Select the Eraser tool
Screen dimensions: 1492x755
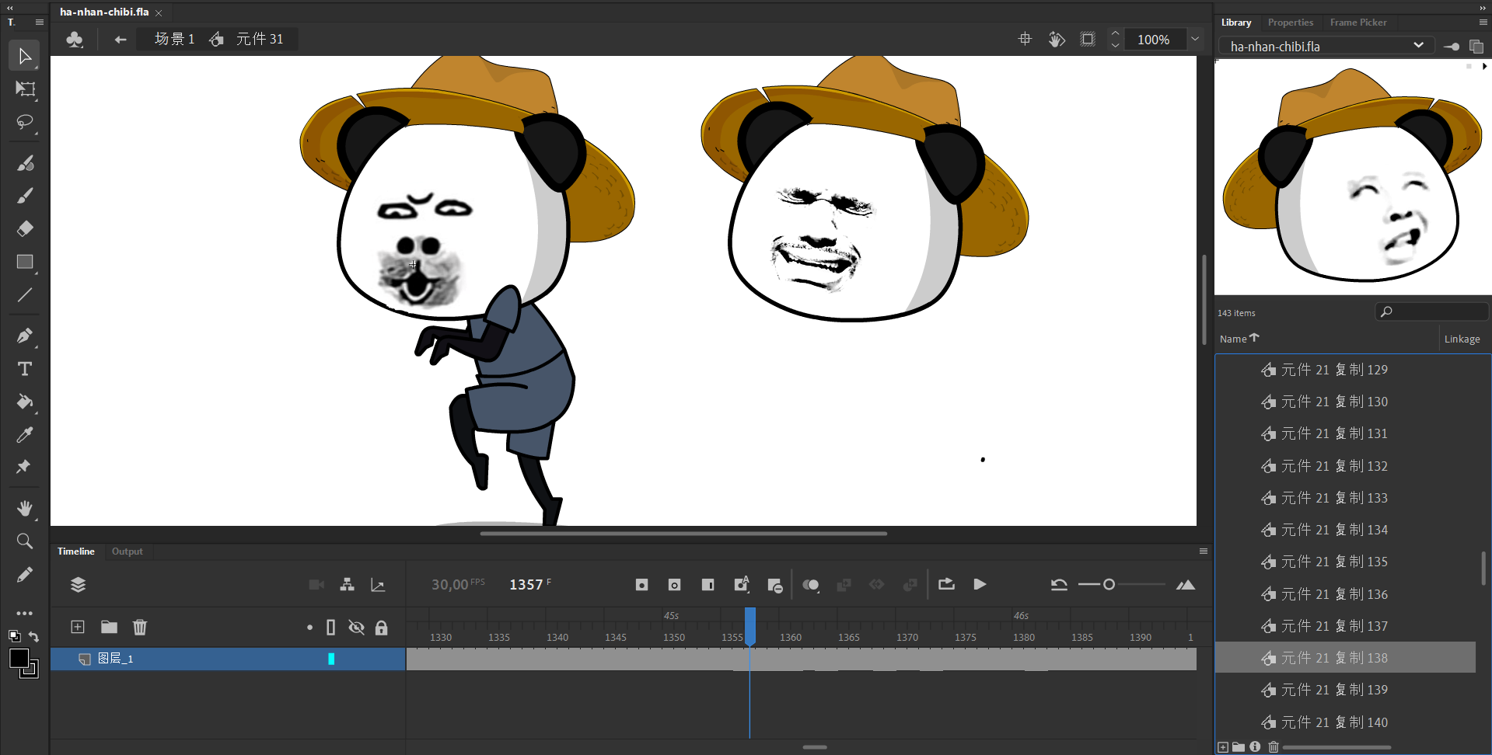(25, 228)
